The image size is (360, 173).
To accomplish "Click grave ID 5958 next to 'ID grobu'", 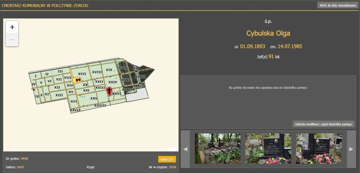I will coord(24,159).
